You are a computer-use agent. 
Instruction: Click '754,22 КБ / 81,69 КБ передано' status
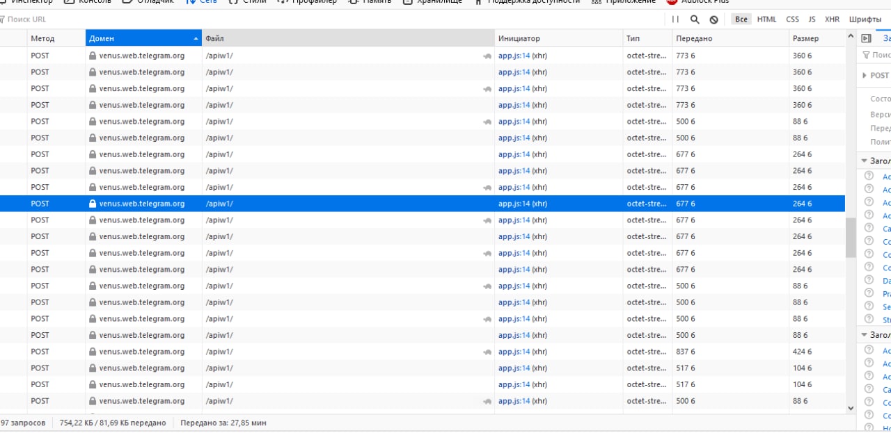(113, 423)
